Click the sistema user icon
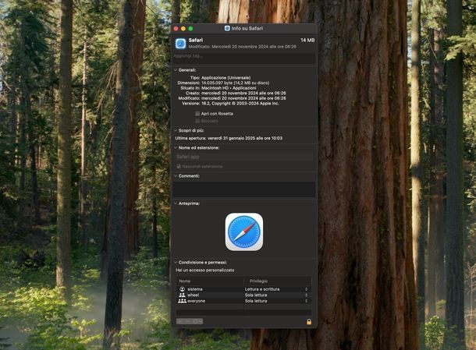The height and width of the screenshot is (350, 476). (182, 289)
